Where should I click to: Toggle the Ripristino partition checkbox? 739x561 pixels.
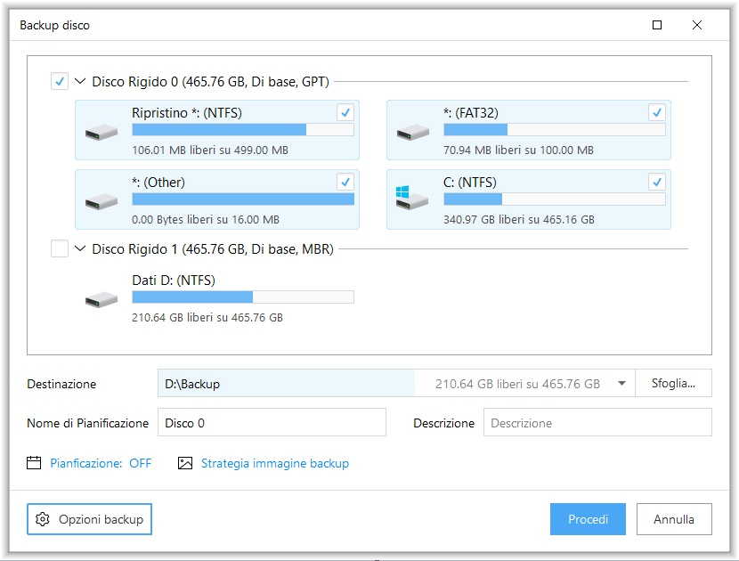coord(345,112)
